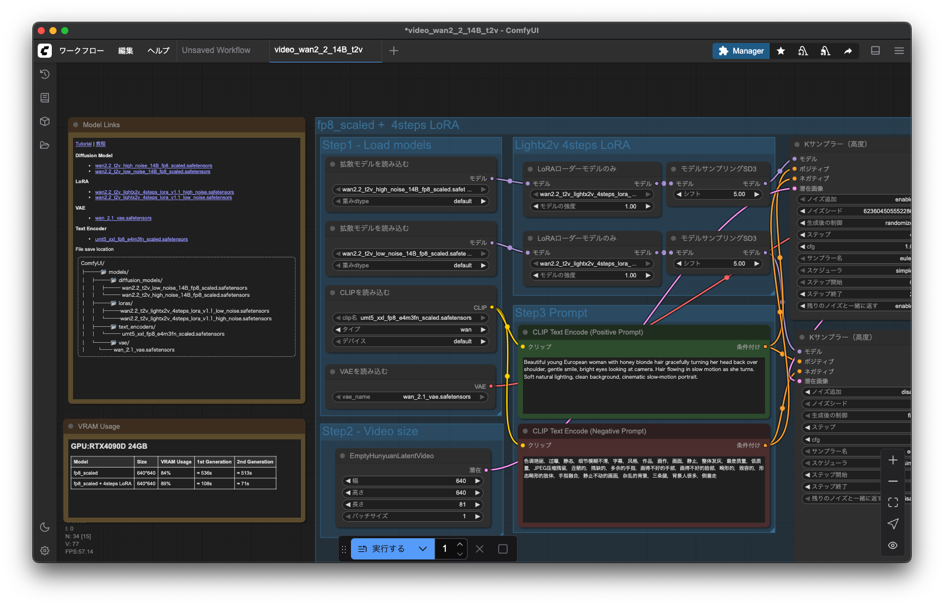
Task: Open the 編集 menu
Action: [125, 51]
